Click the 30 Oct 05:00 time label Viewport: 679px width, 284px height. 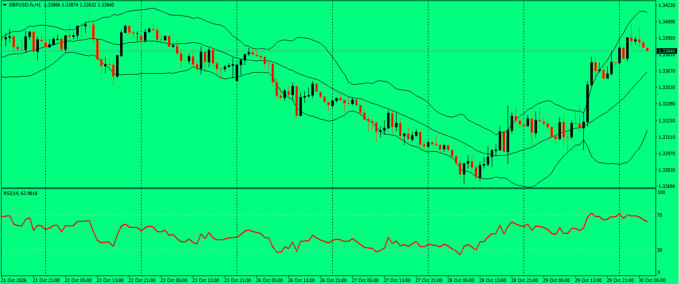tap(652, 281)
